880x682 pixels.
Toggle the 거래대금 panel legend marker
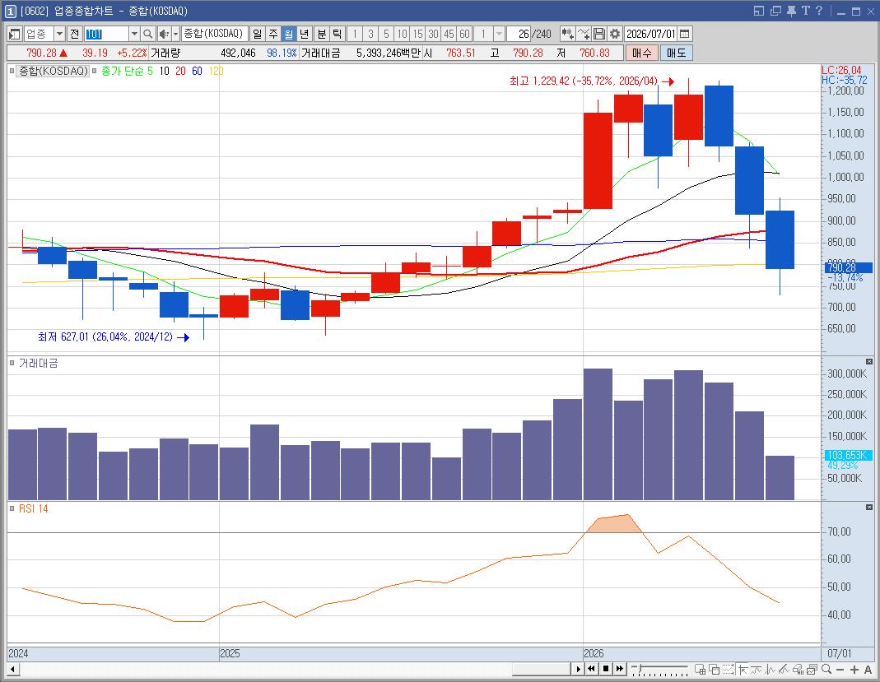(x=12, y=364)
